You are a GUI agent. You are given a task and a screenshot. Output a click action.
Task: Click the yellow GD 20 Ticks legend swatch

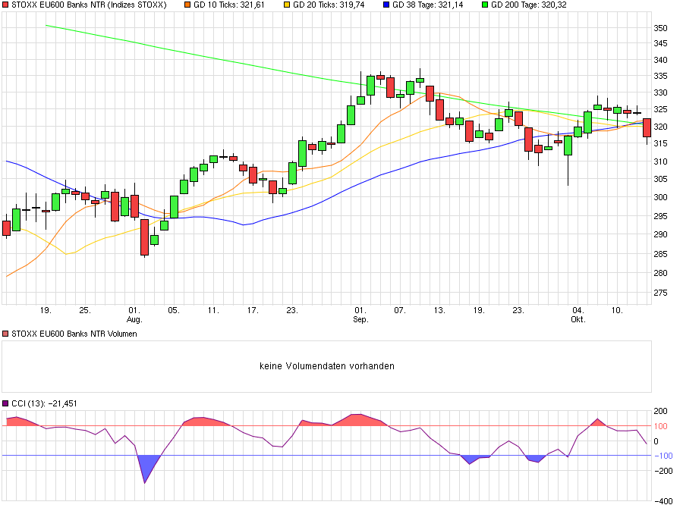coord(287,5)
